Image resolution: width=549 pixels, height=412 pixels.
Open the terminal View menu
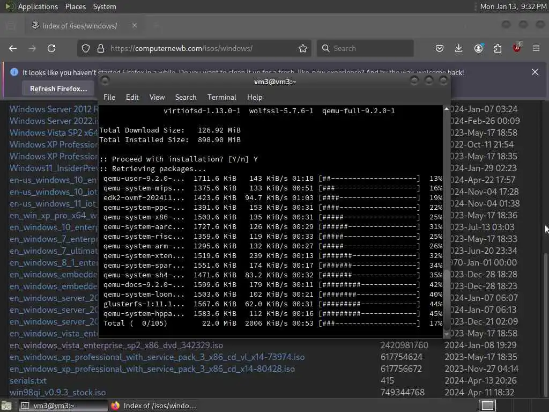click(x=157, y=98)
